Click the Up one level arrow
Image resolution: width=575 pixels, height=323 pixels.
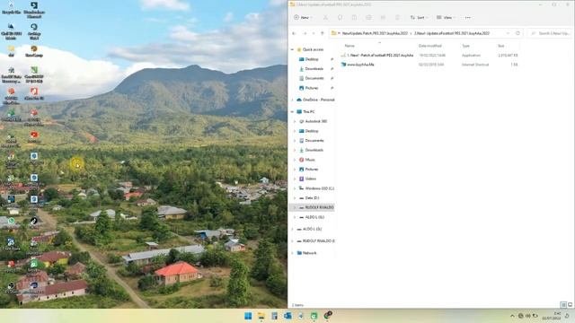322,33
